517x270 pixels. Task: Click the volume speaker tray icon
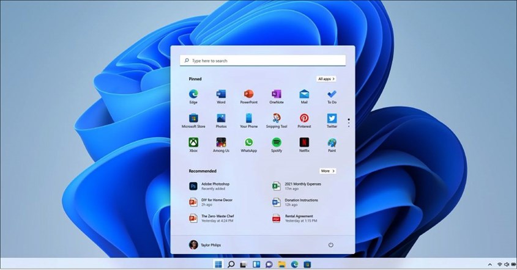(507, 265)
